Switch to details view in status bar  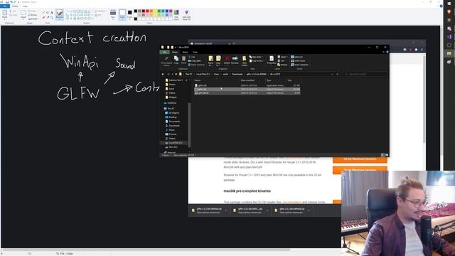(382, 155)
